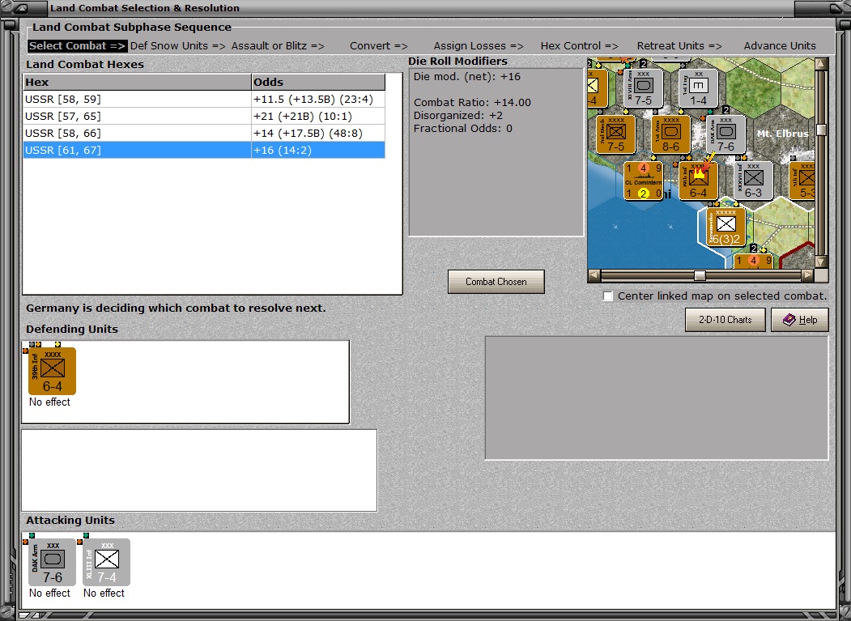Click odds cell +11.5 (+13.5B) (23:4)
Screen dimensions: 851x621
click(318, 100)
